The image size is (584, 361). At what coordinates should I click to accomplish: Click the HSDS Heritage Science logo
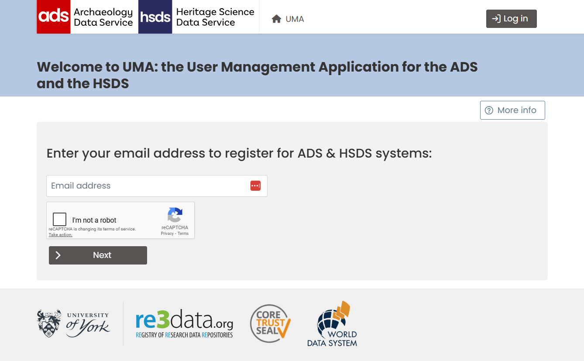(x=196, y=17)
